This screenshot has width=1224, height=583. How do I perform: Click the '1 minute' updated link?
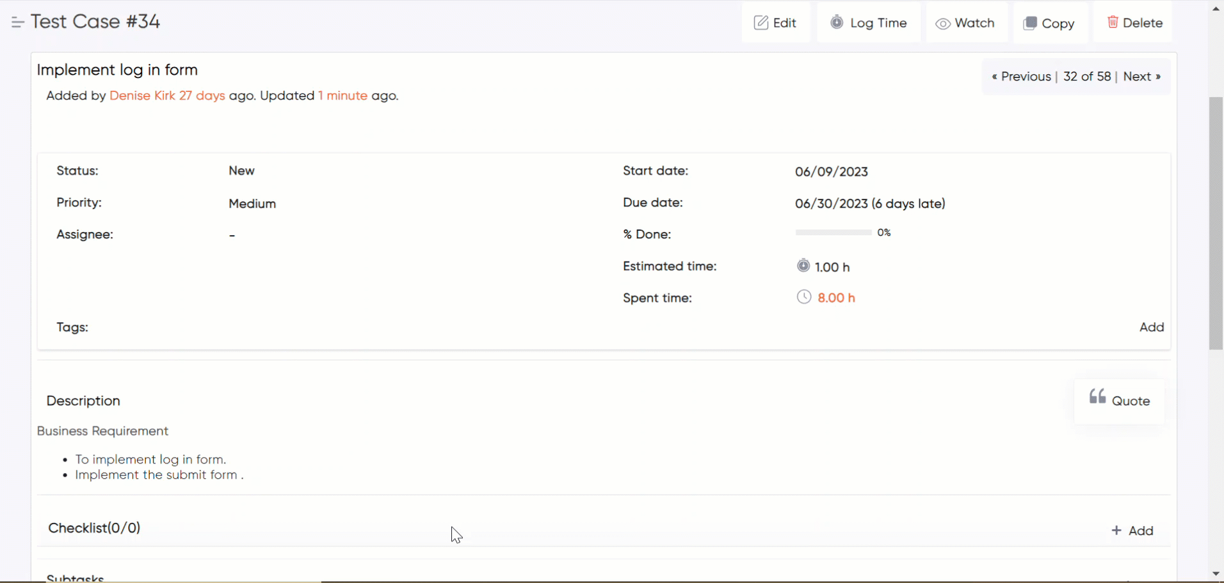(x=342, y=95)
